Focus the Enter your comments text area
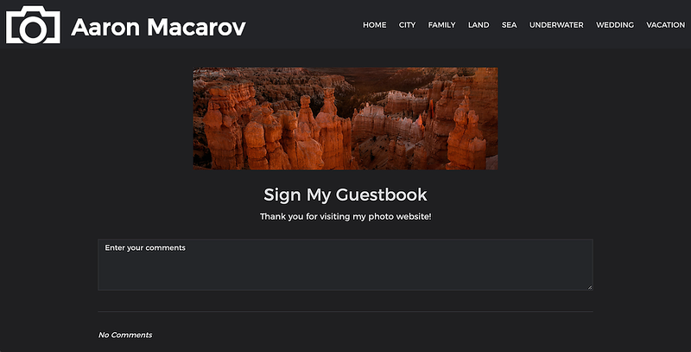This screenshot has height=352, width=691. pyautogui.click(x=345, y=265)
